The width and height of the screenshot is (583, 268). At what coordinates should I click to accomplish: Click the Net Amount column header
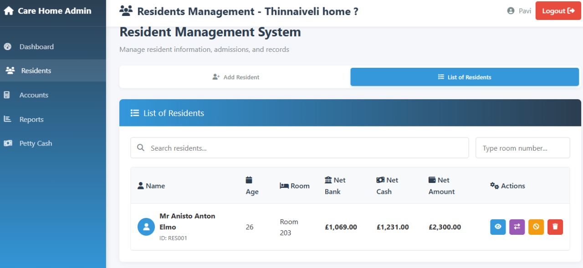point(441,186)
